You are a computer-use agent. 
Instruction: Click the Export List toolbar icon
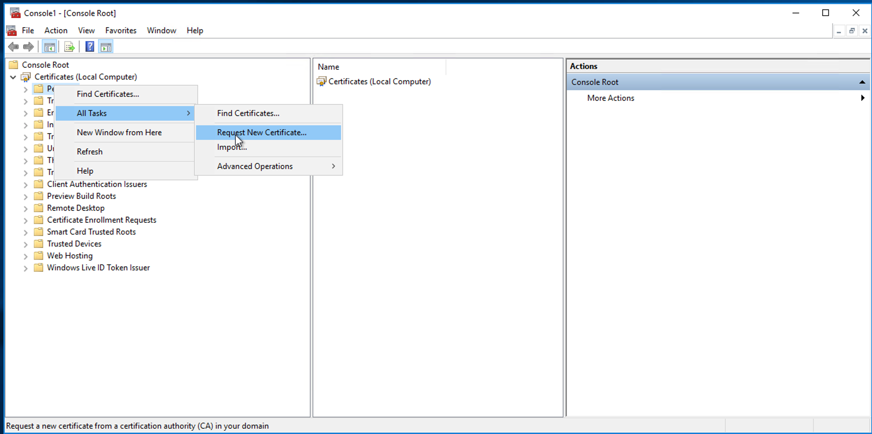(70, 47)
